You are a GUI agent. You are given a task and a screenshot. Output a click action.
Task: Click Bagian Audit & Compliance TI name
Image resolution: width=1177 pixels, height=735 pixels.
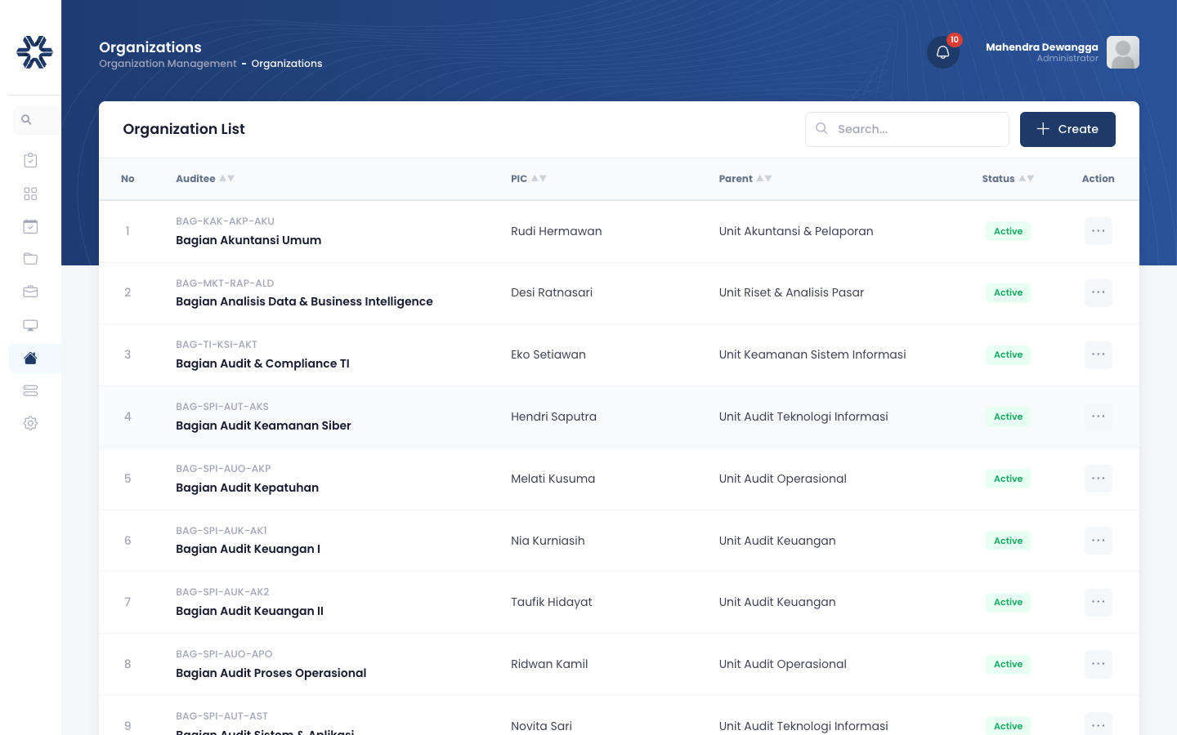point(262,363)
